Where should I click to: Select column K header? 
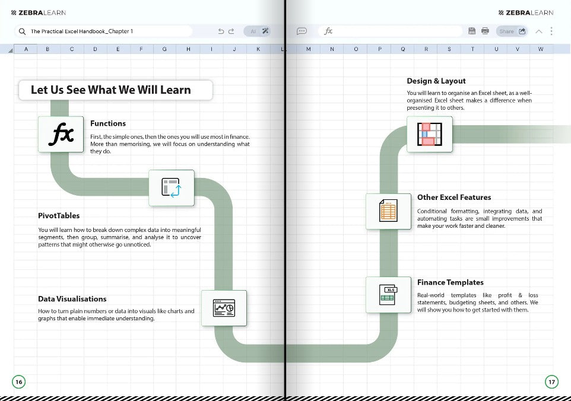pos(258,49)
